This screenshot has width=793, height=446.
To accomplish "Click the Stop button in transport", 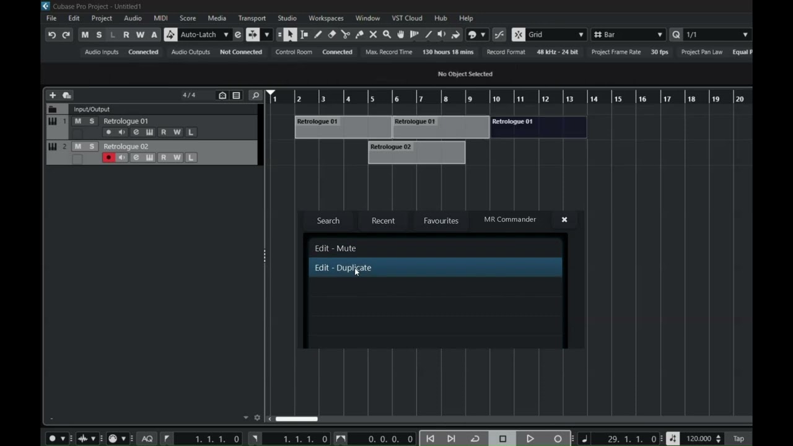I will coord(502,439).
